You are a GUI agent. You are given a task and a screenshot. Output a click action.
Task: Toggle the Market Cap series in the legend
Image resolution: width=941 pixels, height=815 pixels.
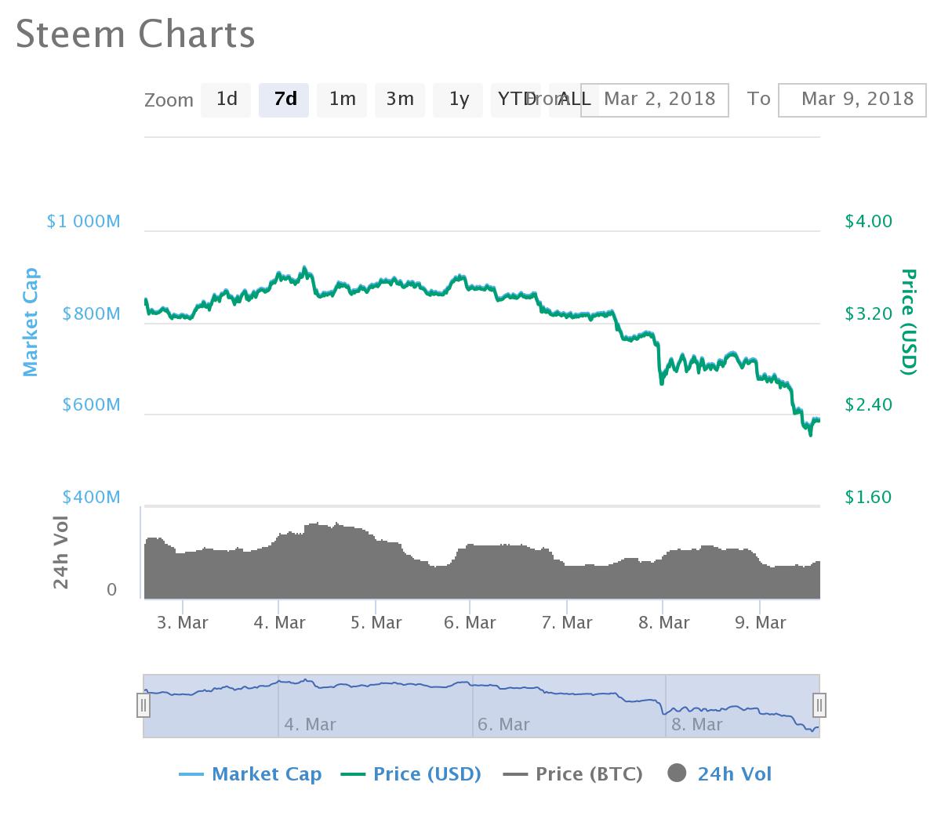click(x=267, y=773)
